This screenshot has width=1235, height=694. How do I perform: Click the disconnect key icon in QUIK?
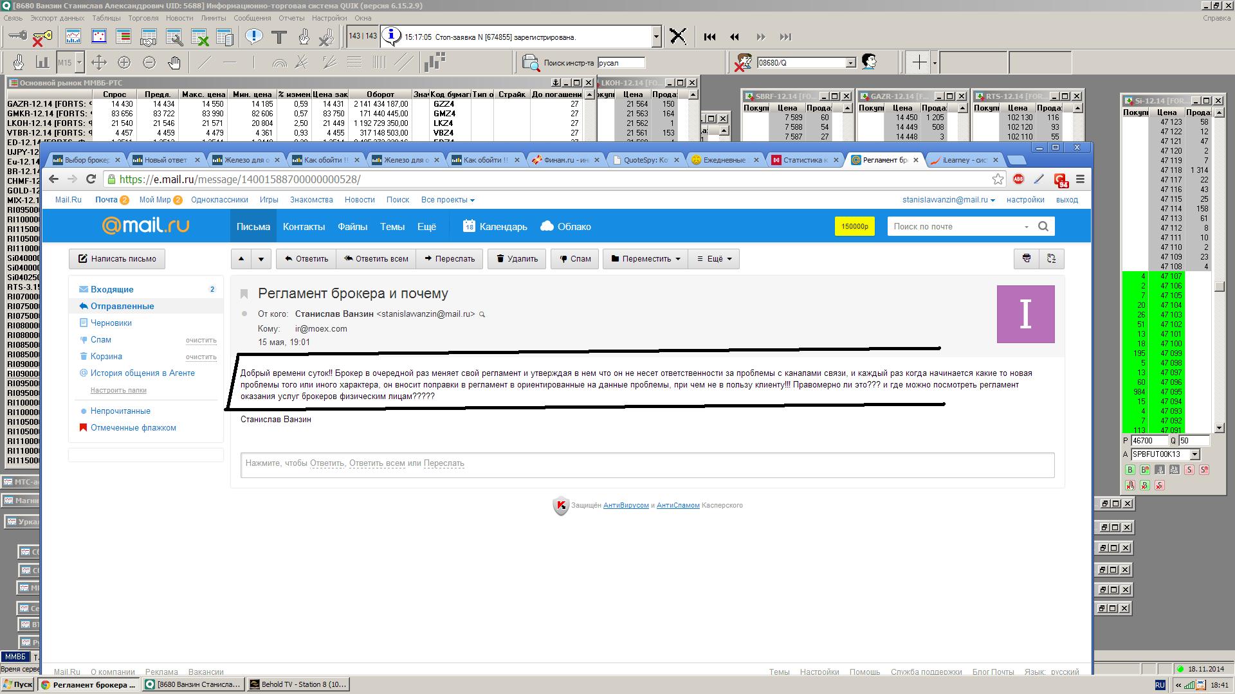click(x=41, y=37)
